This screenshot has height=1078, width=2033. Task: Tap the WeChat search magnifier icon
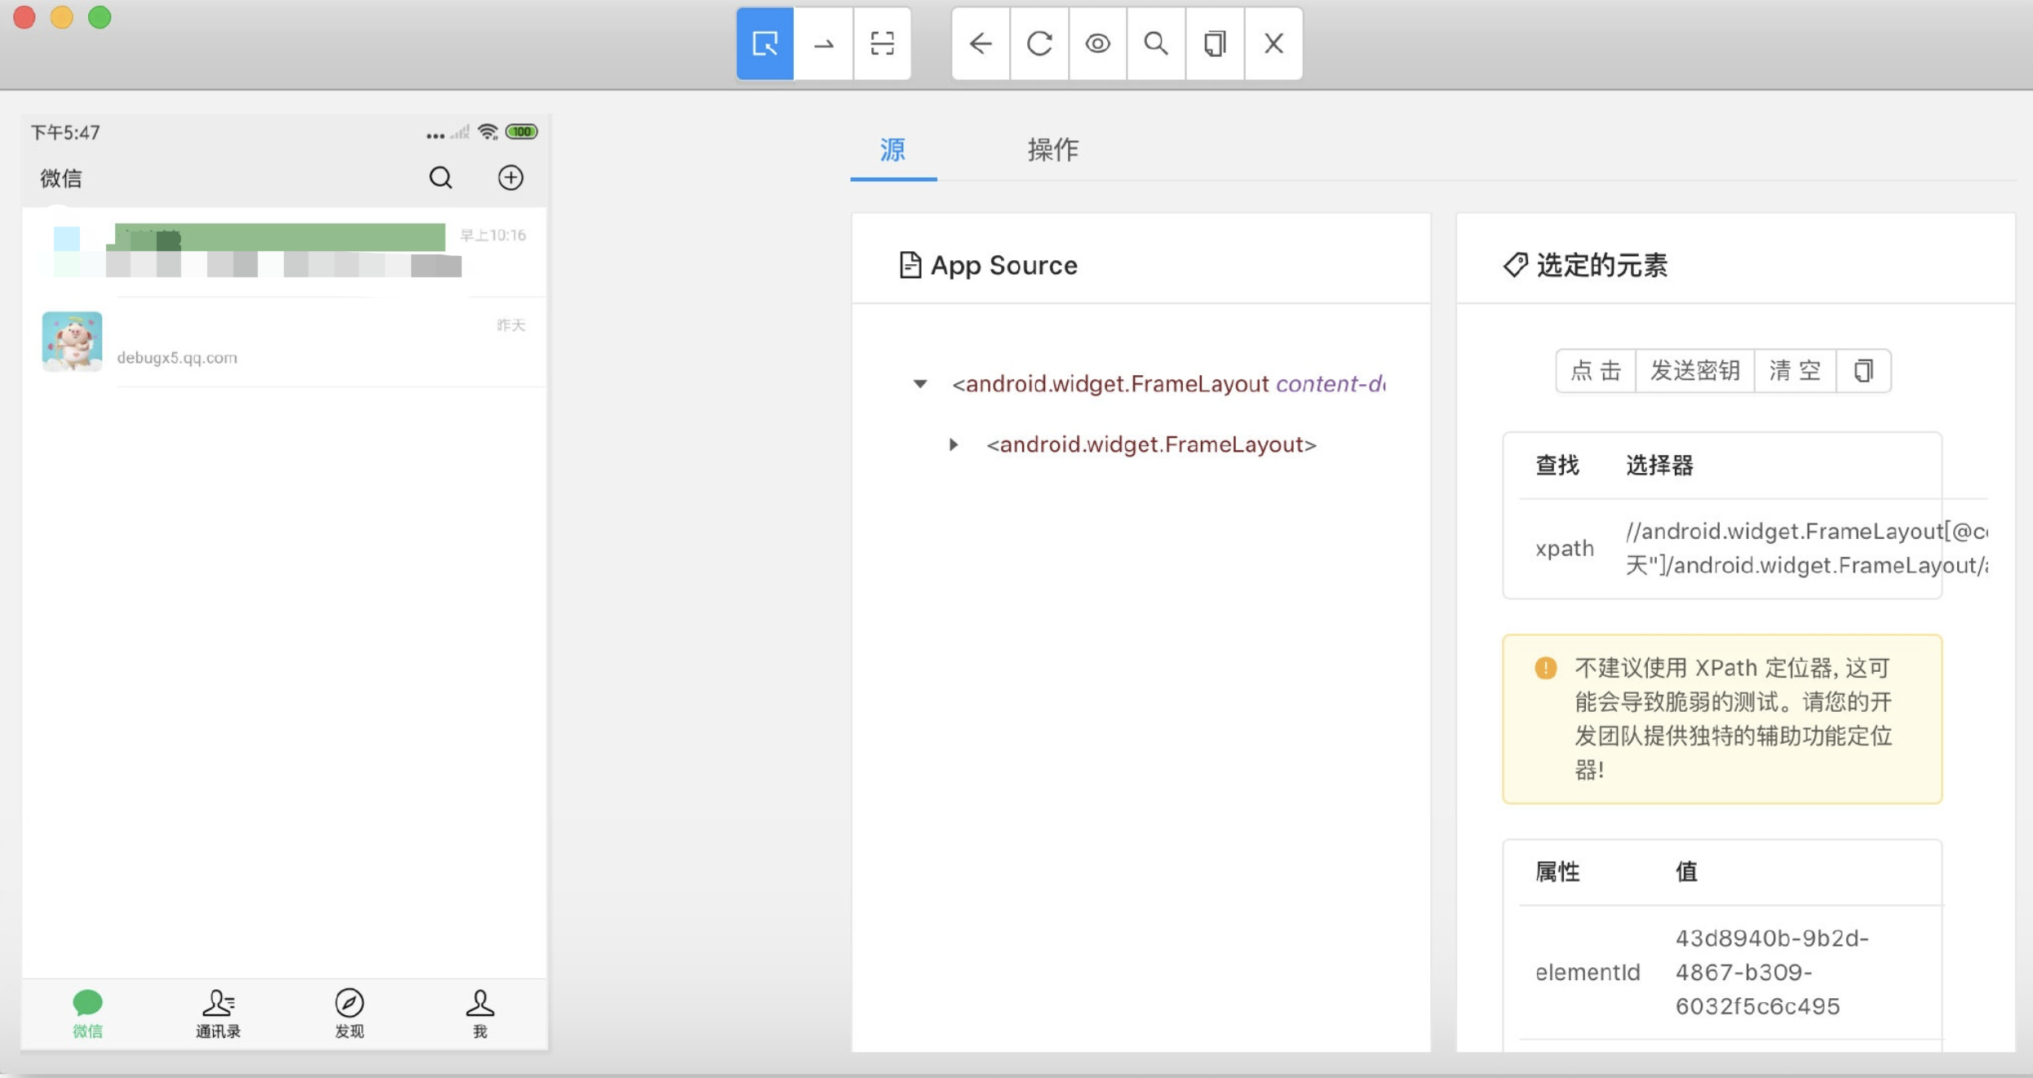click(x=441, y=178)
